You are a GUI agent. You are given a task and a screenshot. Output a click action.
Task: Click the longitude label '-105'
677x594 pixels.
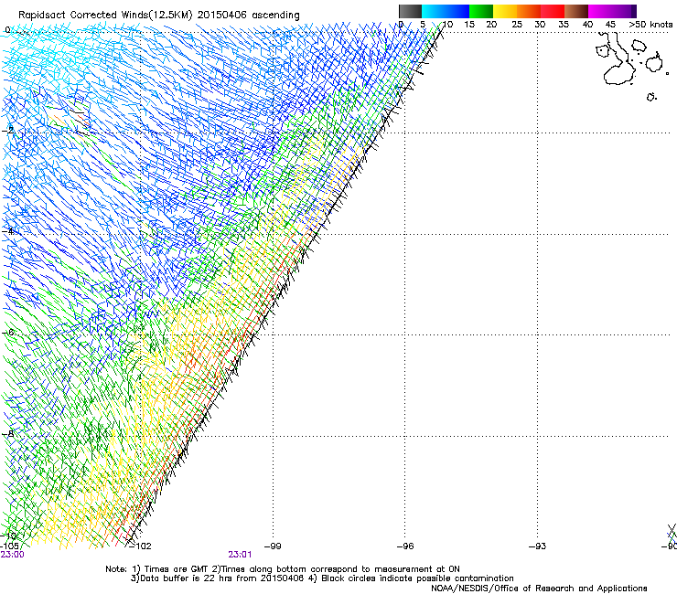pos(9,546)
